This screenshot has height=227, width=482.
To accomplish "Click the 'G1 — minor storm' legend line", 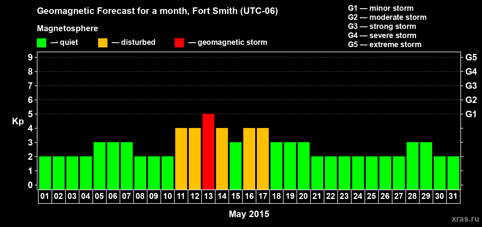I will point(381,8).
